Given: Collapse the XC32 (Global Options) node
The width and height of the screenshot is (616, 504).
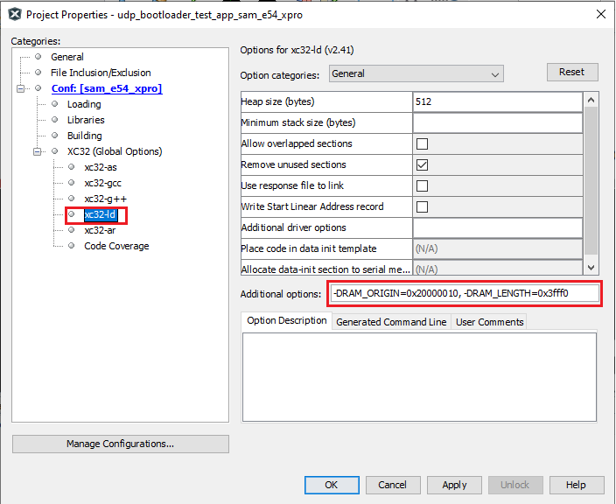Looking at the screenshot, I should 38,151.
